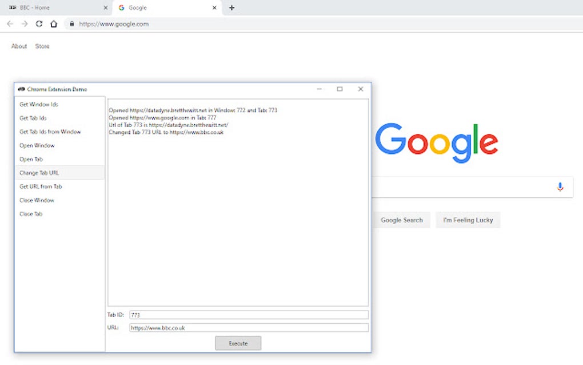The image size is (583, 365).
Task: Open the browser home page icon
Action: click(x=53, y=24)
